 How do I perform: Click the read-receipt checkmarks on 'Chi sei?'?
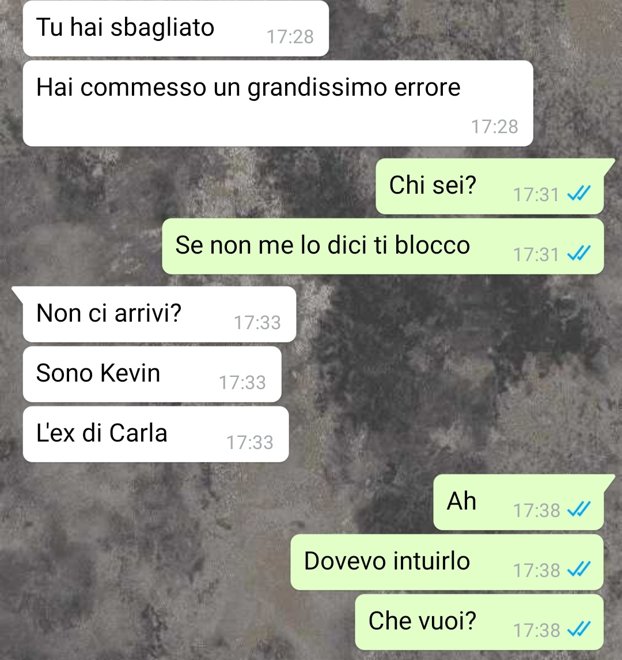pos(579,194)
